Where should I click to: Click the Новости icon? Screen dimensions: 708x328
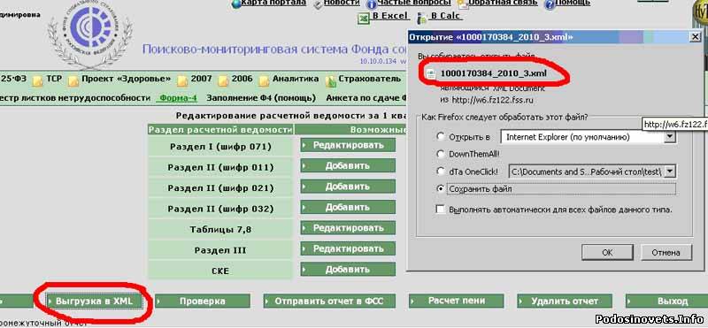tap(319, 4)
